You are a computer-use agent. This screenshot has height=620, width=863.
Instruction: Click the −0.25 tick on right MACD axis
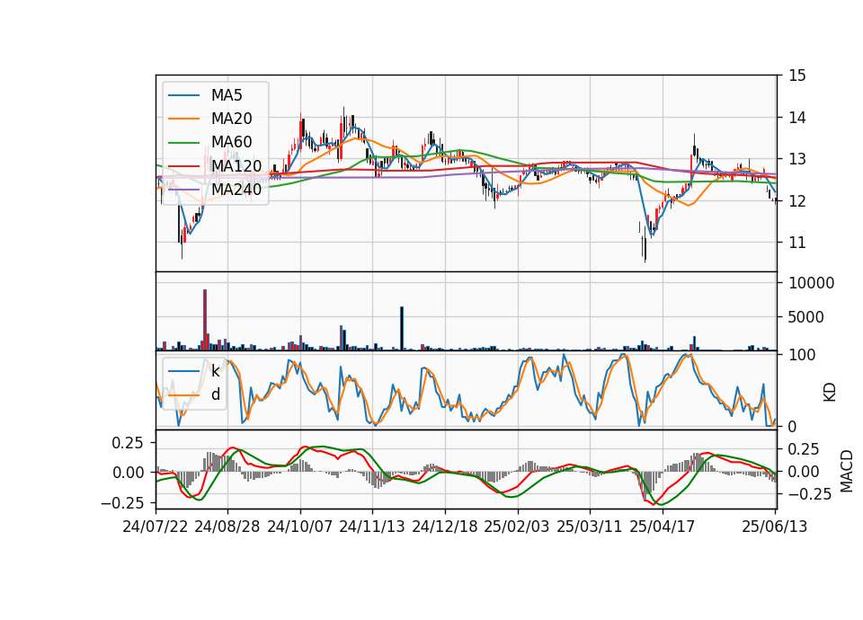810,494
